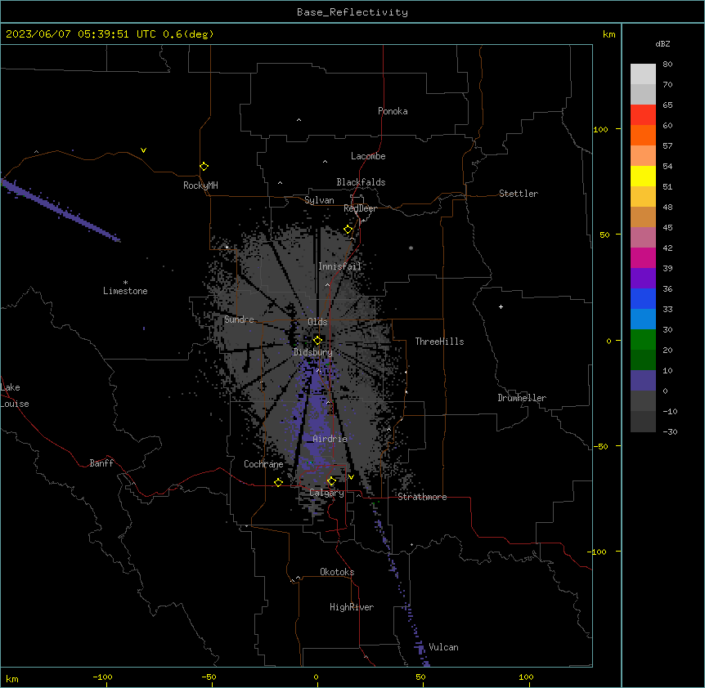Click the Banff label

tap(101, 463)
